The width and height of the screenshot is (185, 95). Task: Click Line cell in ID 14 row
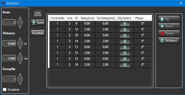click(70, 41)
